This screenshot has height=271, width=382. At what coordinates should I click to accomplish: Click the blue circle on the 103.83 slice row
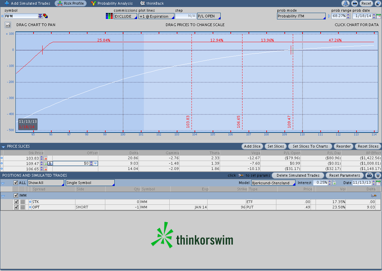[x=2, y=158]
